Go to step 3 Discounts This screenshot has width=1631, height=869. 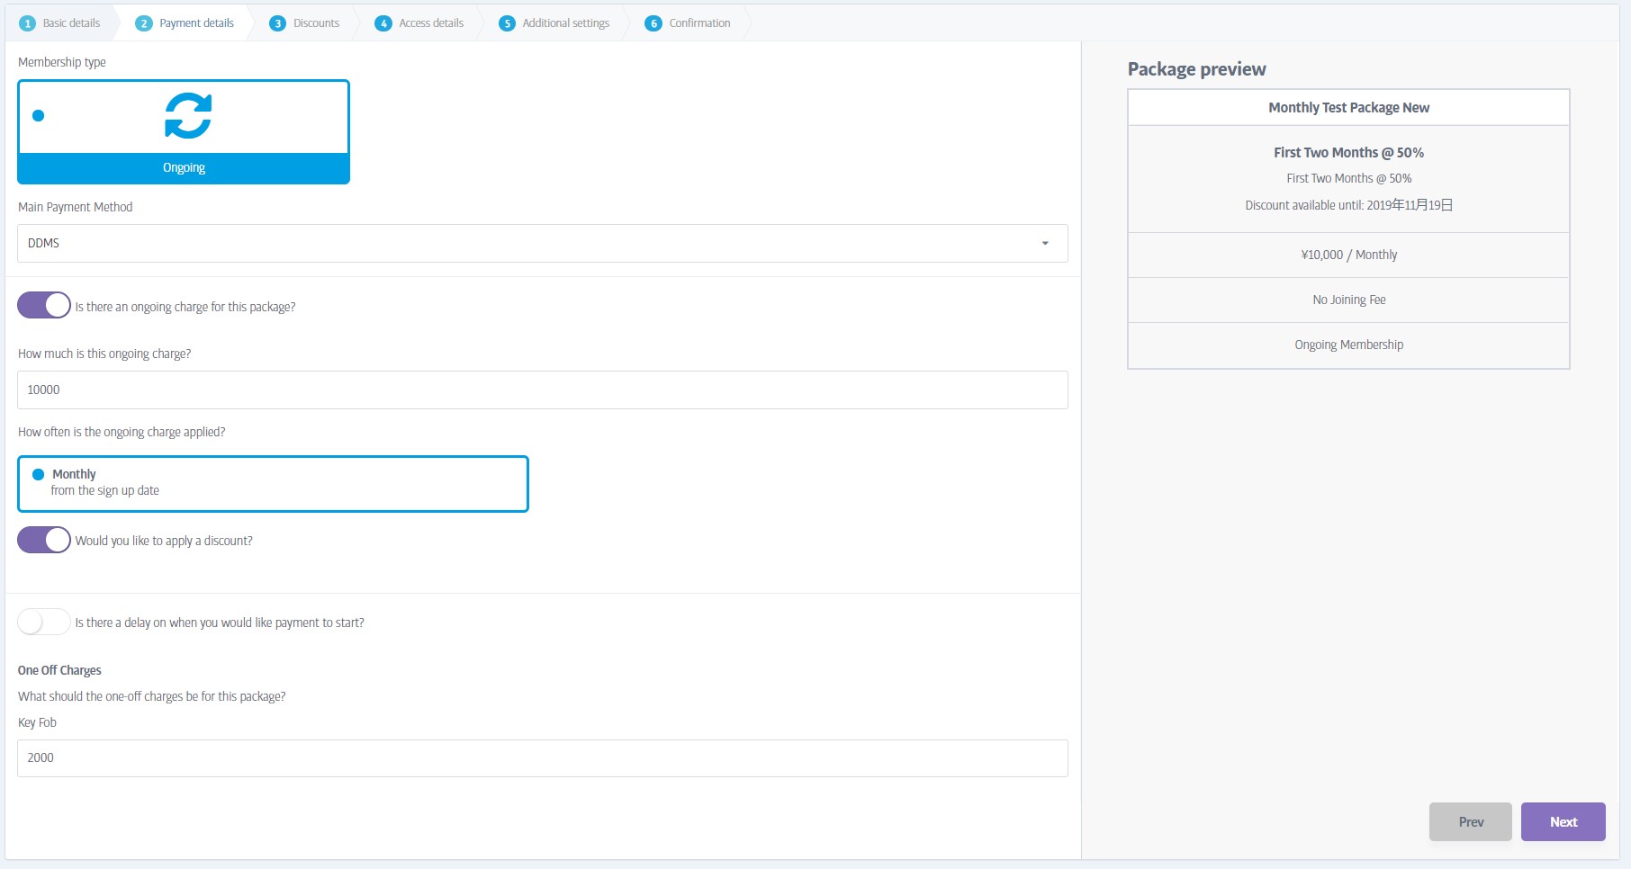coord(304,23)
